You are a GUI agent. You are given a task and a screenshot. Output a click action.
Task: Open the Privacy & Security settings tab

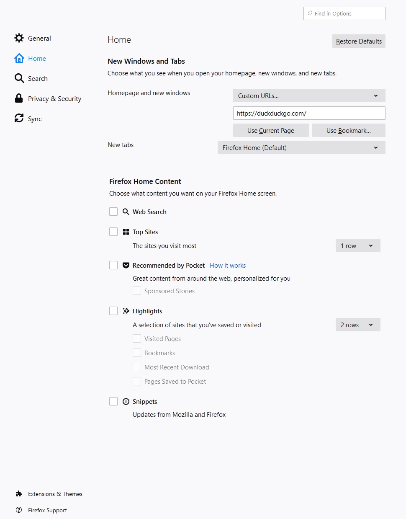(x=54, y=99)
